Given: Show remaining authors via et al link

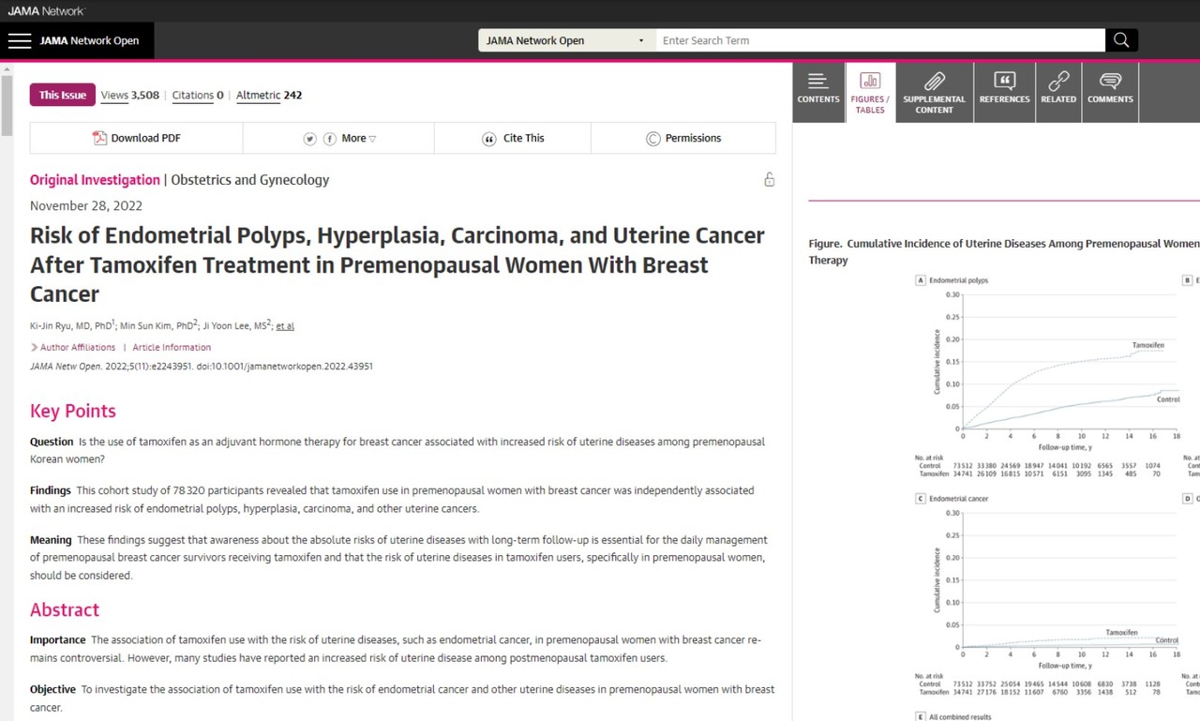Looking at the screenshot, I should click(285, 325).
